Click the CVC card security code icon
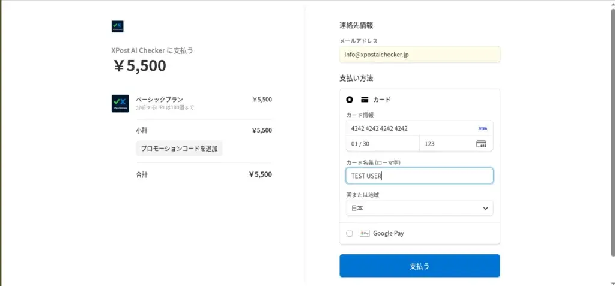The height and width of the screenshot is (286, 615). pyautogui.click(x=481, y=144)
